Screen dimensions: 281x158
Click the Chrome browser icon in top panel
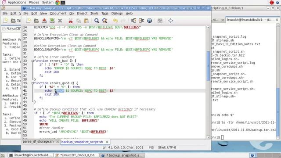(x=58, y=3)
